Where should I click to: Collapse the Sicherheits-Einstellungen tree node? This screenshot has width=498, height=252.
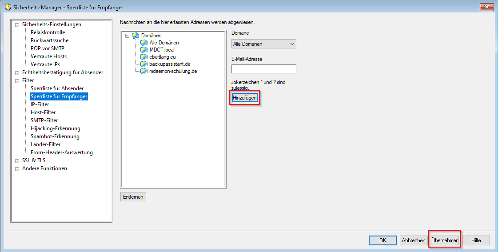[x=17, y=25]
